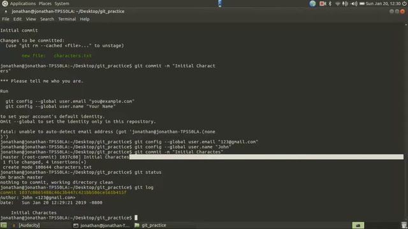Click the 'On branch master' line

(21, 177)
